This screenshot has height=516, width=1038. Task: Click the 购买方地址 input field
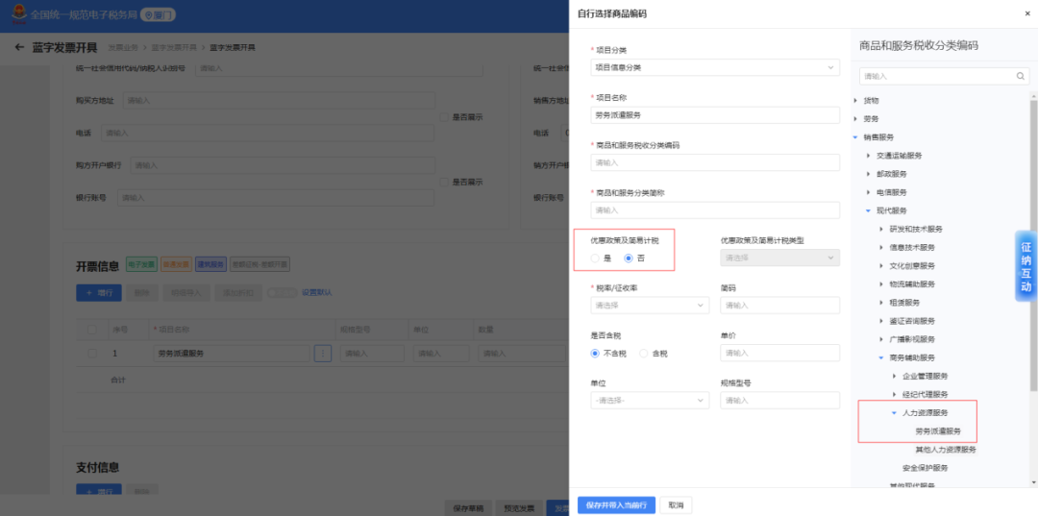[x=279, y=101]
